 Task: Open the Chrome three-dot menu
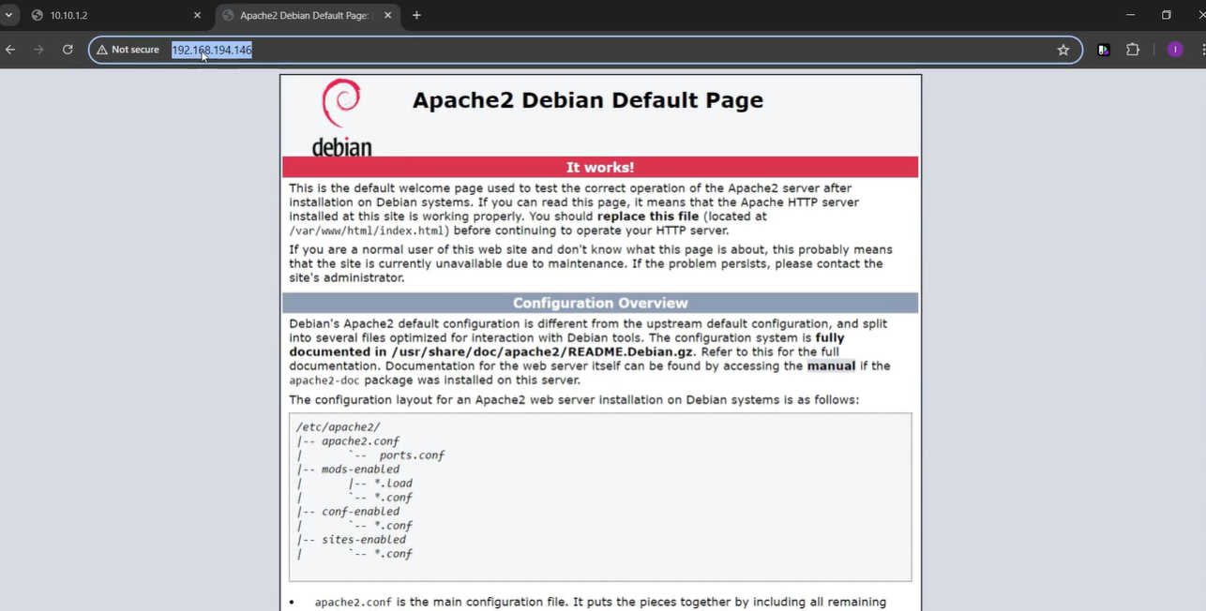click(1202, 50)
